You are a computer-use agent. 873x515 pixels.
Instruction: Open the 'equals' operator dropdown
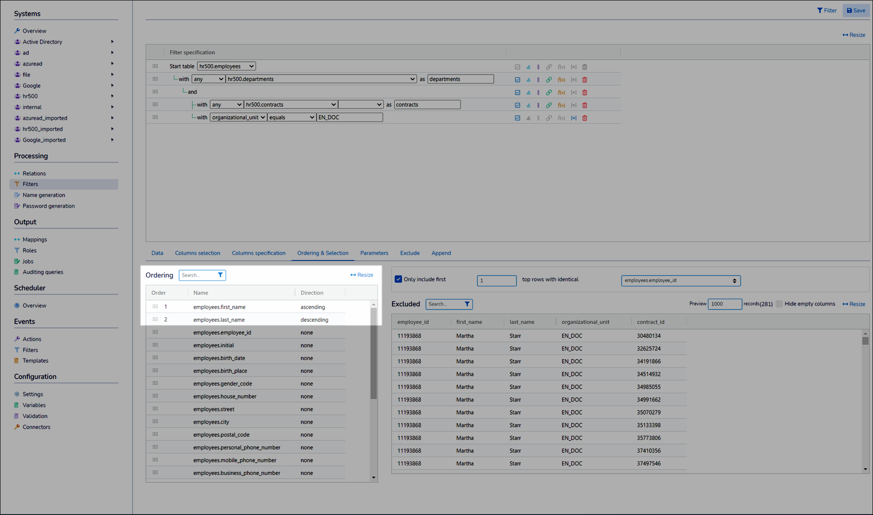[291, 117]
